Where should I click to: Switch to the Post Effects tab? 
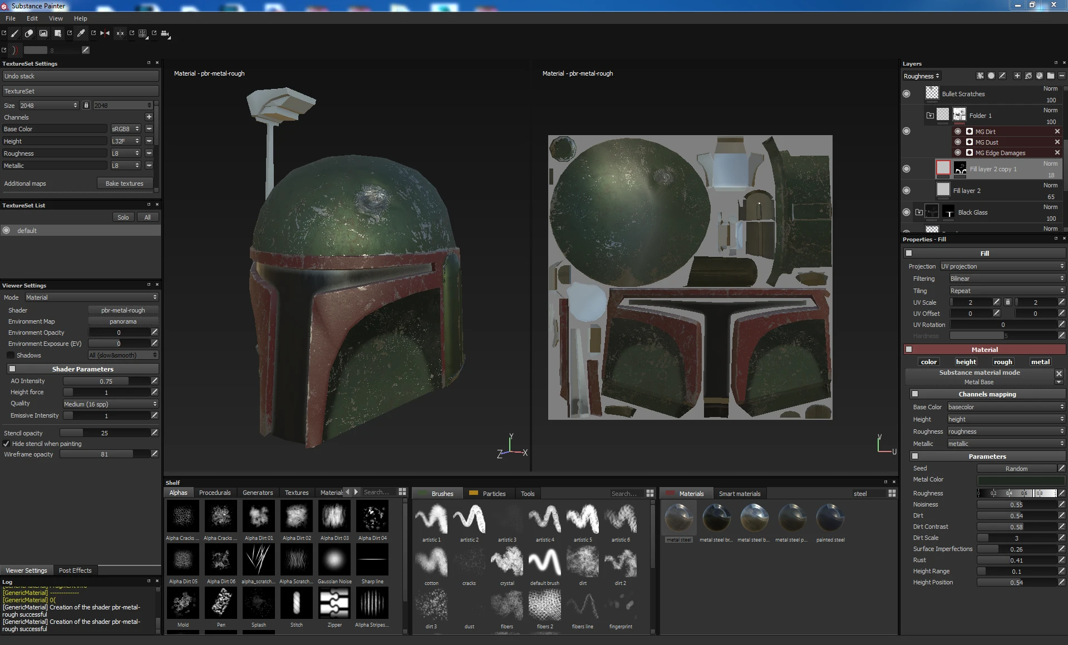click(75, 570)
